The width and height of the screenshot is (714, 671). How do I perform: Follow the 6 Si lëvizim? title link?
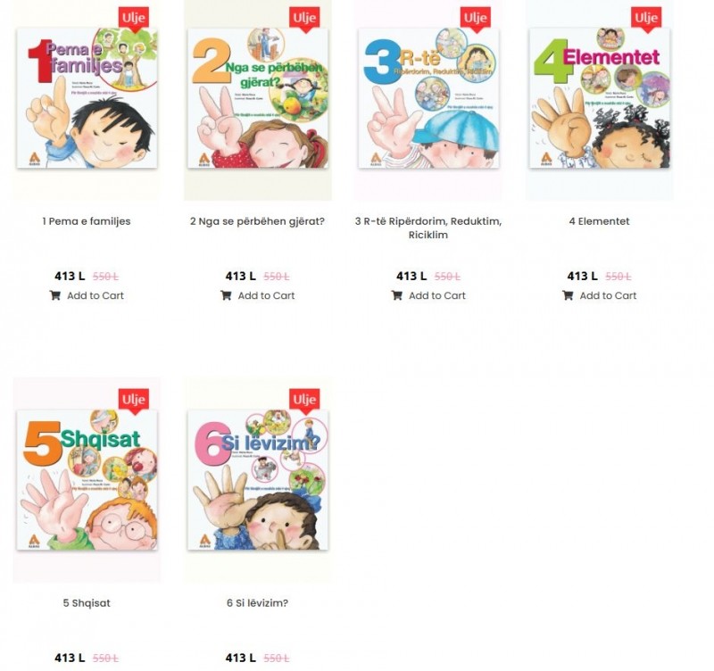pos(257,602)
